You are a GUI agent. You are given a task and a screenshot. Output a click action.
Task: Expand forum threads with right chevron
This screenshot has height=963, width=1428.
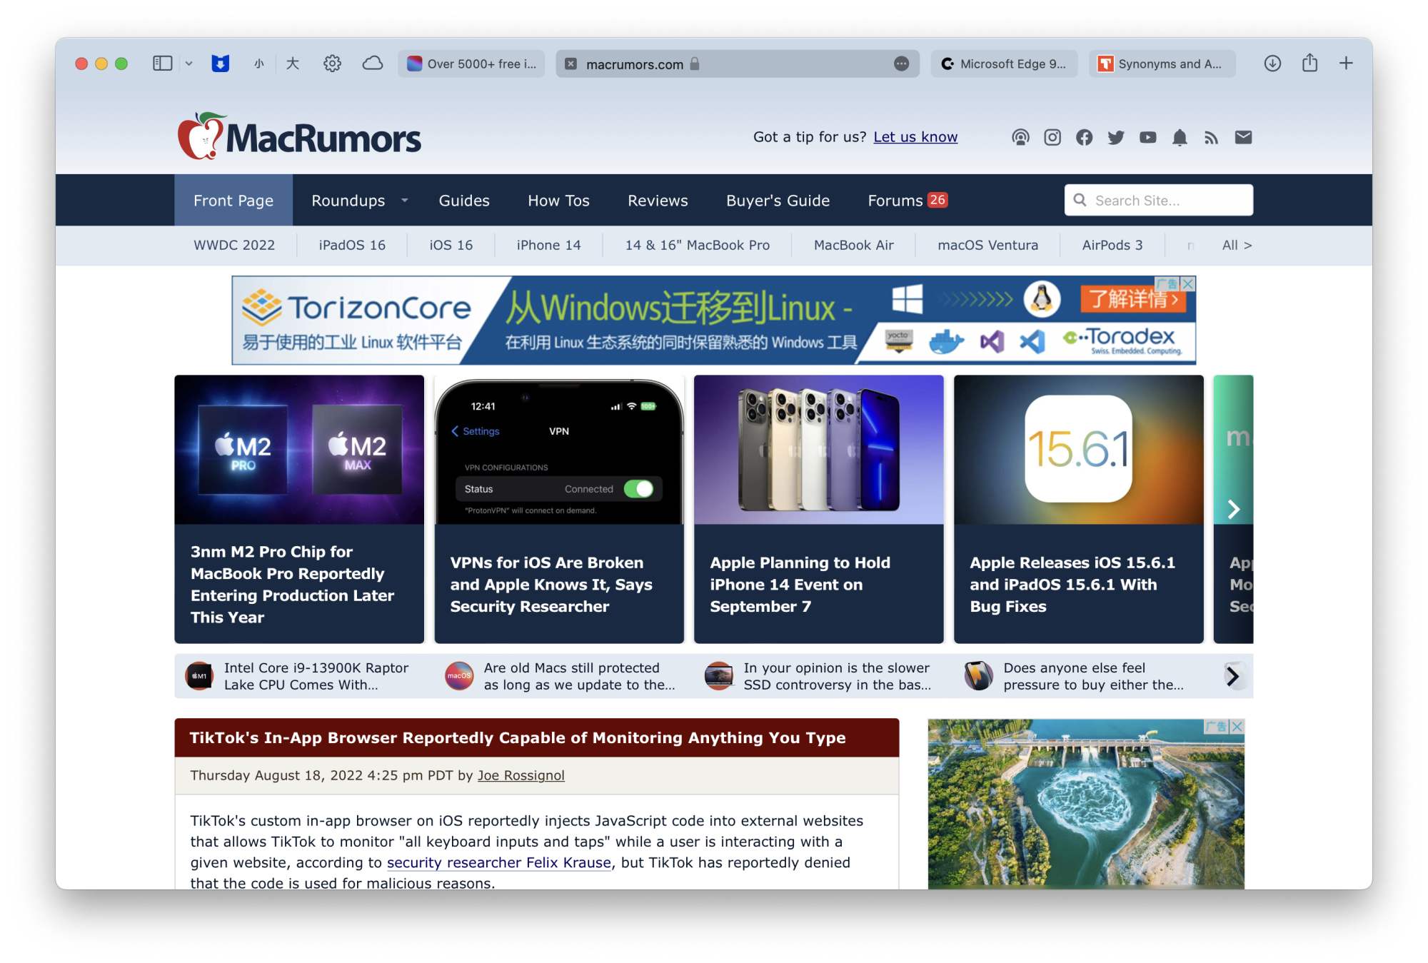1233,676
